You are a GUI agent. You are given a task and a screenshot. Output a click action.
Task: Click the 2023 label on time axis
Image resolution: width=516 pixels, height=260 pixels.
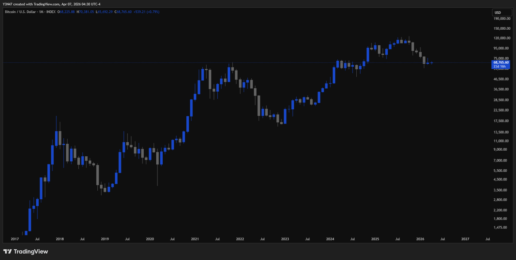pyautogui.click(x=284, y=239)
